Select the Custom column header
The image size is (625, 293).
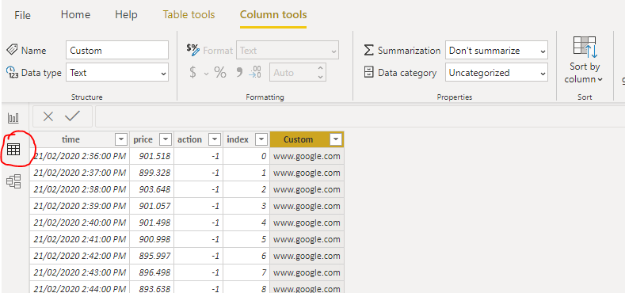[x=298, y=139]
